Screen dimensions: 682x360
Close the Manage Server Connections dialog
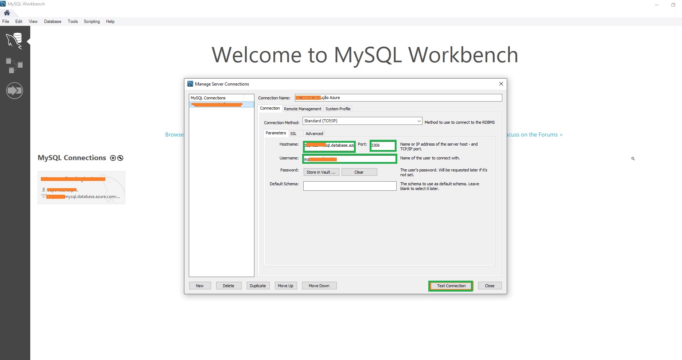tap(501, 84)
